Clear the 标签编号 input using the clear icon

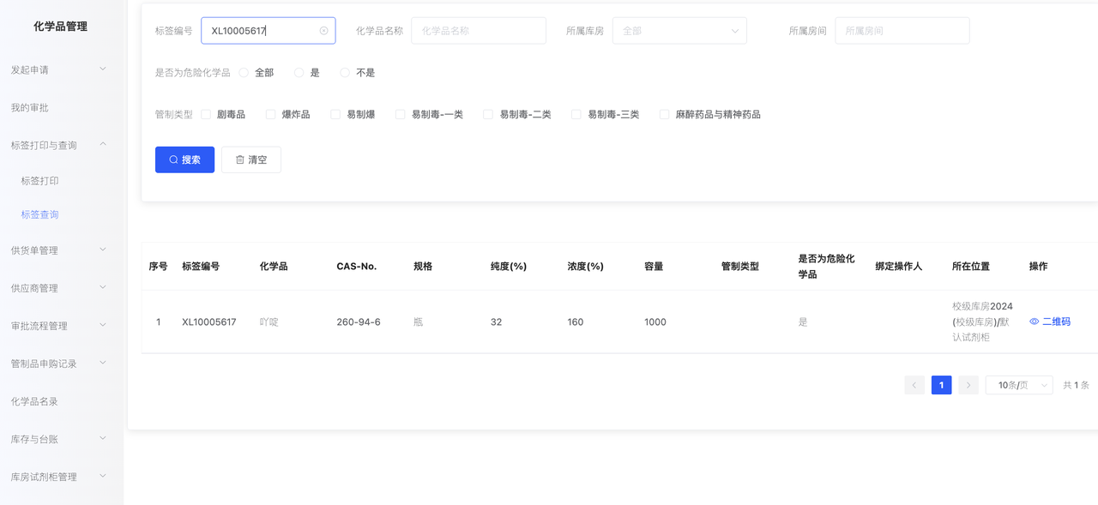point(323,31)
